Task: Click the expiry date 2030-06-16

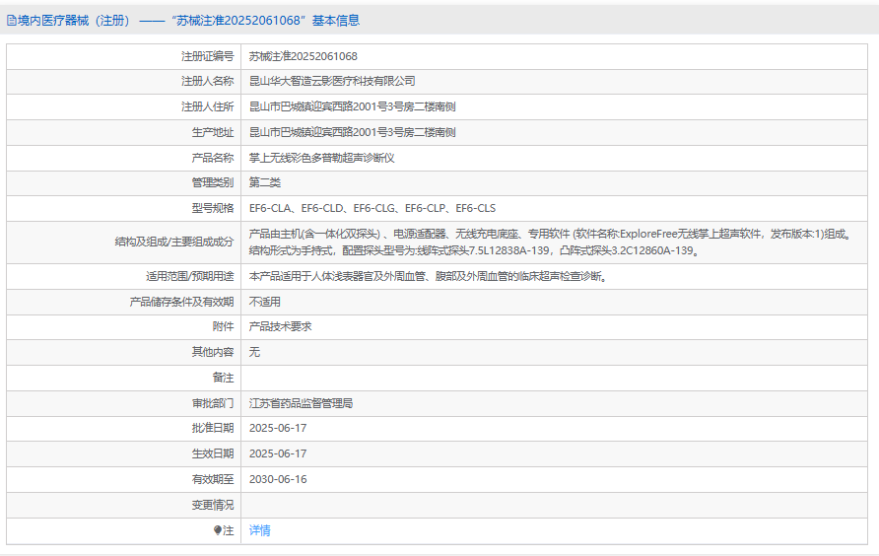Action: point(278,479)
